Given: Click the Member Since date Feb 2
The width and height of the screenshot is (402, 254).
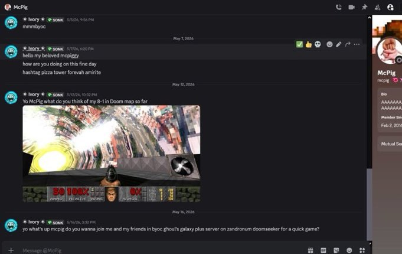Looking at the screenshot, I should pyautogui.click(x=391, y=125).
